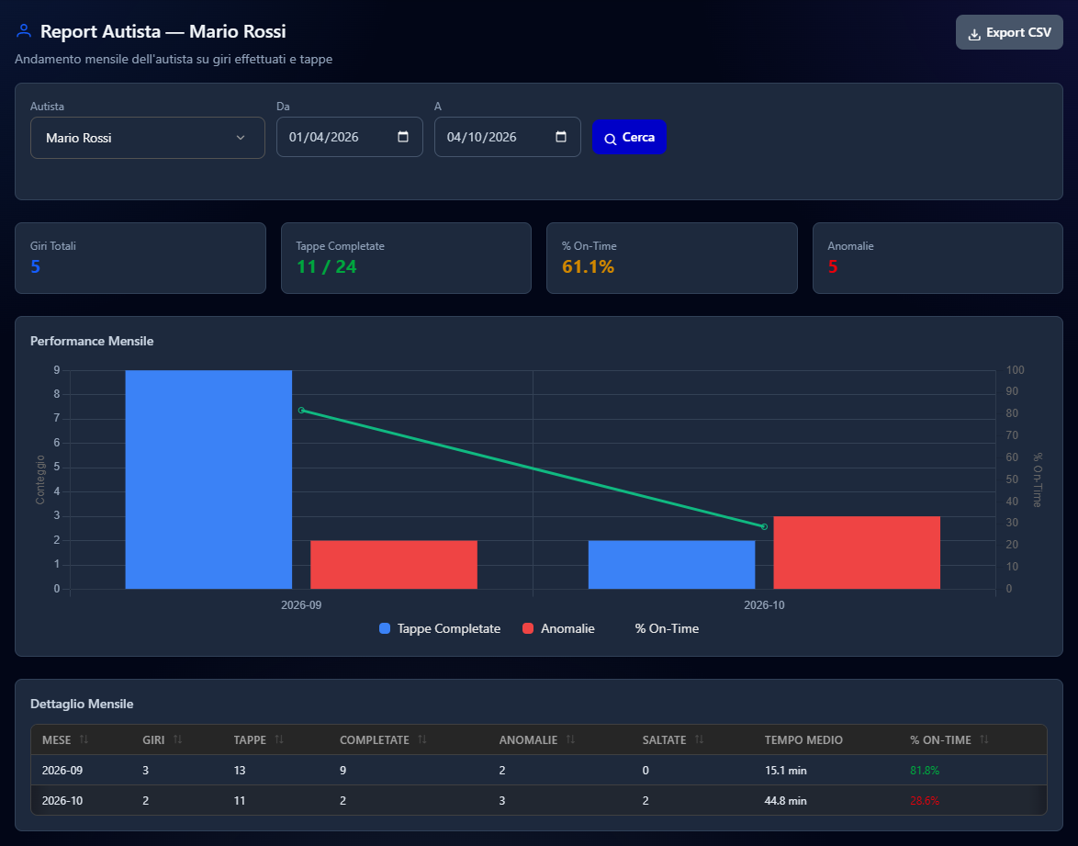This screenshot has height=846, width=1078.
Task: Open the Autista dropdown showing Mario Rossi
Action: tap(148, 138)
